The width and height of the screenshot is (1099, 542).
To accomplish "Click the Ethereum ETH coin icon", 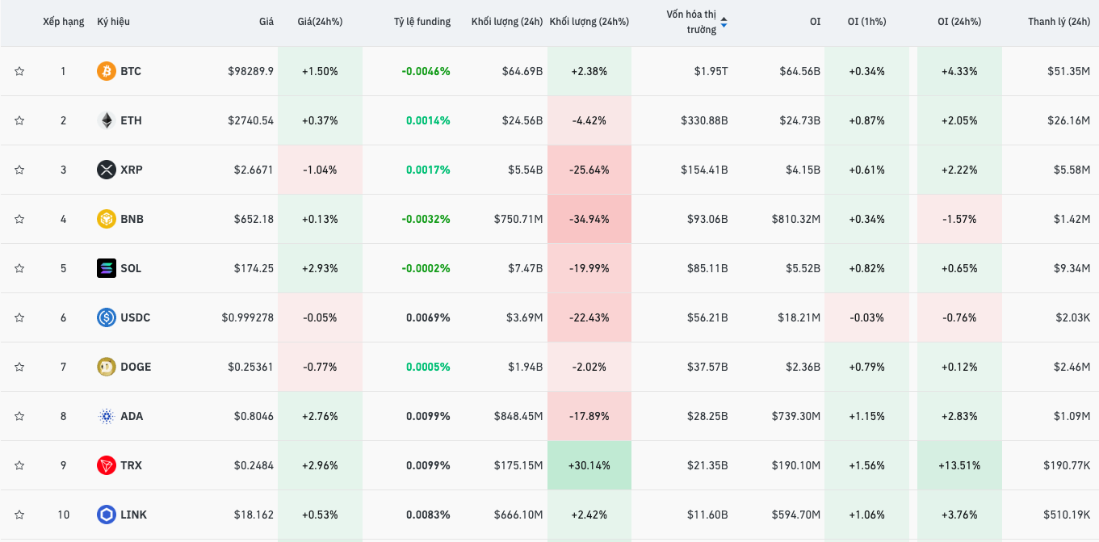I will [x=107, y=121].
